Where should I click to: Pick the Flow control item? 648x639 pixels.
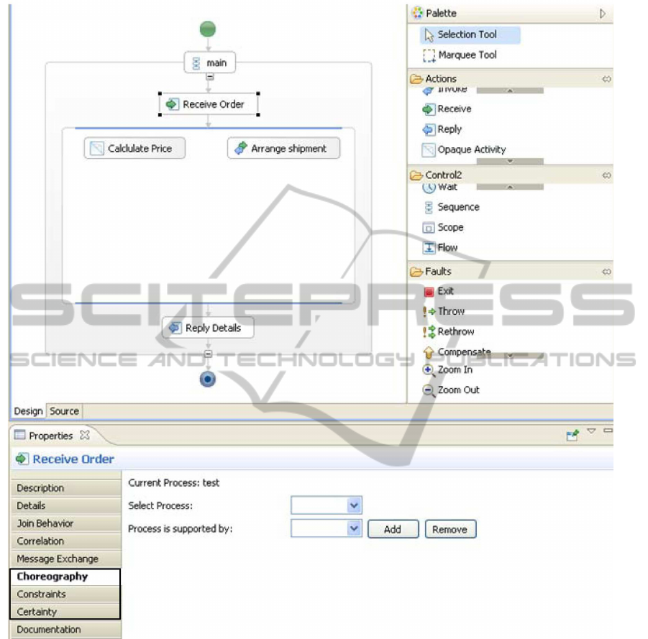pos(447,247)
